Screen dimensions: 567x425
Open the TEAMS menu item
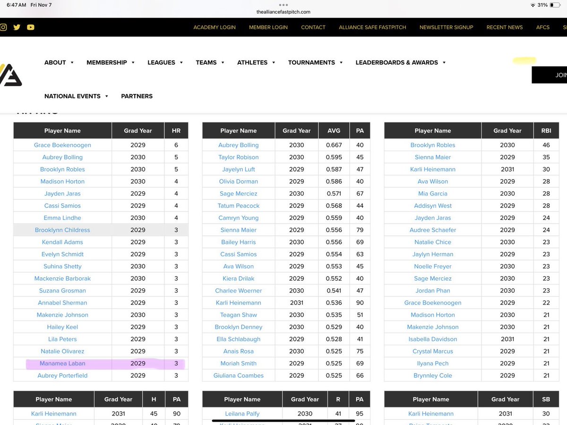(x=206, y=62)
